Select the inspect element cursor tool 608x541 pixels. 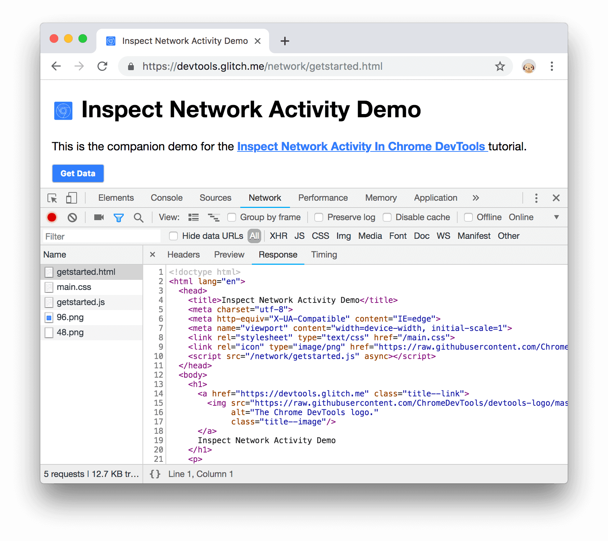51,198
